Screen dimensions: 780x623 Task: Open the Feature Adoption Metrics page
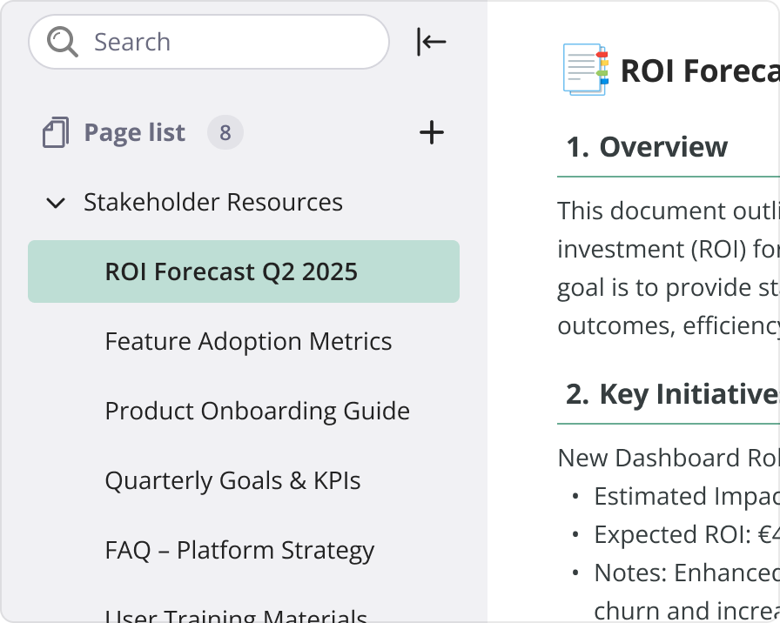(x=248, y=342)
